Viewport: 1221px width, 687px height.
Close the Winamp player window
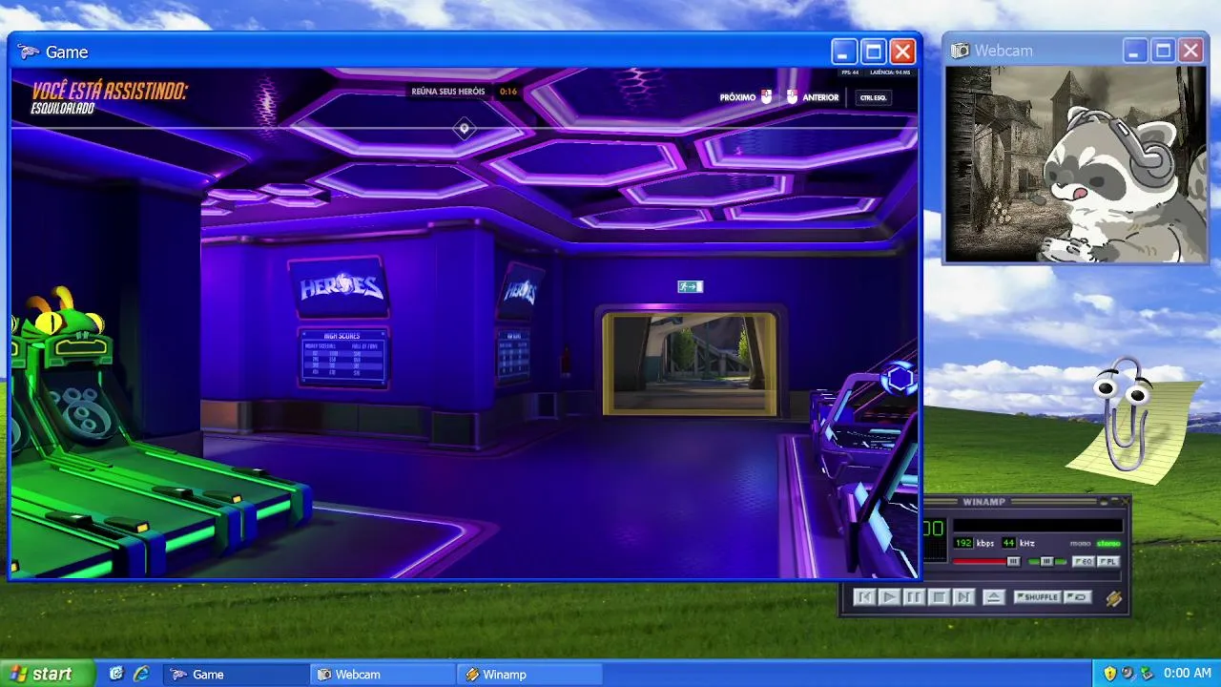pos(1125,502)
